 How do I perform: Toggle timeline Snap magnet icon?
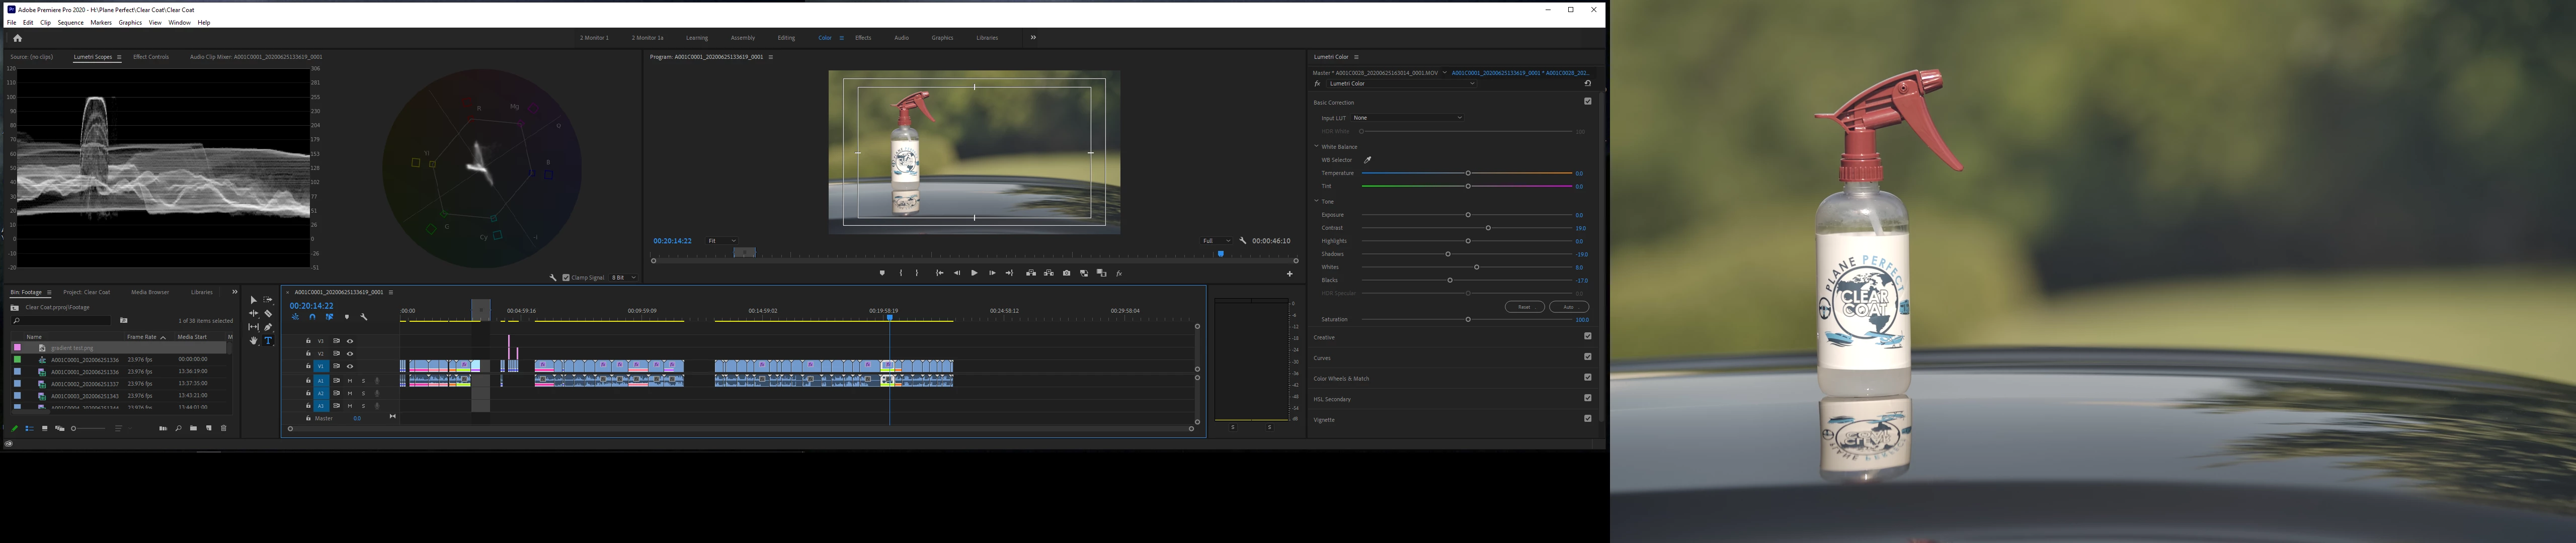coord(312,317)
